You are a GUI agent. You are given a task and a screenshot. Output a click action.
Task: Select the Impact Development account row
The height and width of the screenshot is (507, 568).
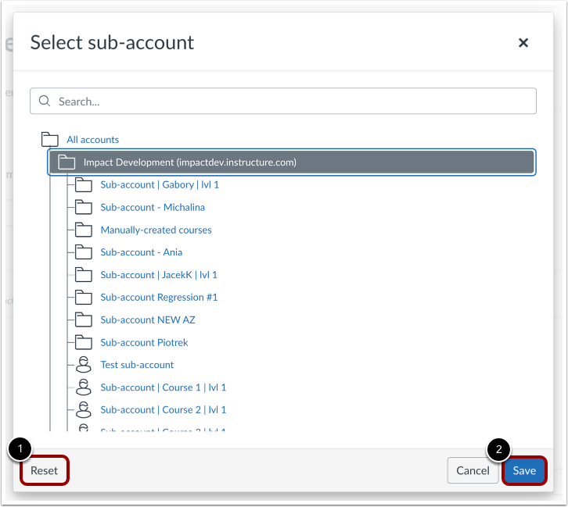292,162
